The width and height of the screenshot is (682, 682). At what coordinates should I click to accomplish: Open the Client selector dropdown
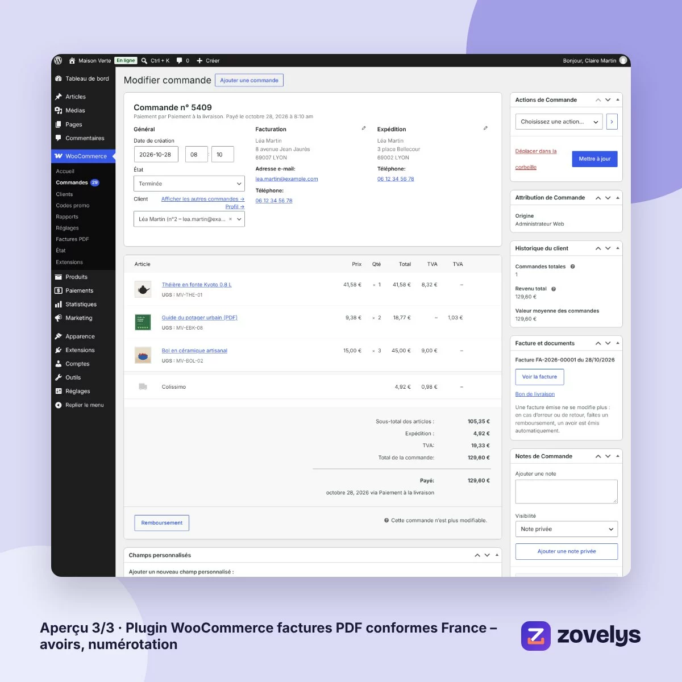pyautogui.click(x=189, y=219)
